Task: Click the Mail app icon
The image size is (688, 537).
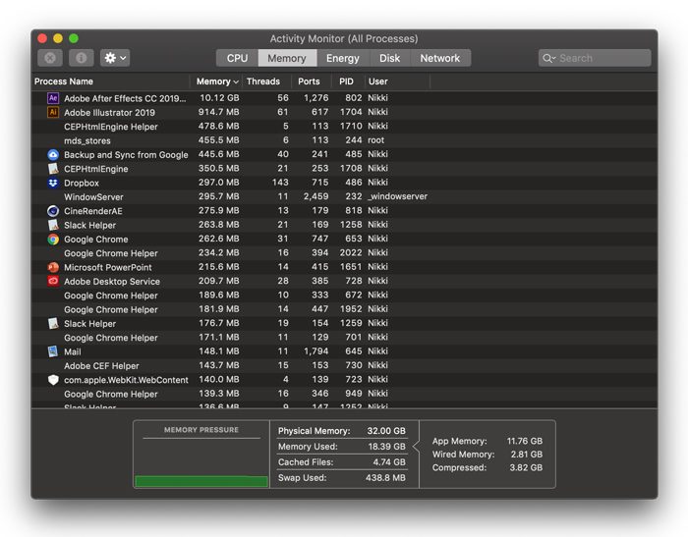Action: click(x=53, y=351)
